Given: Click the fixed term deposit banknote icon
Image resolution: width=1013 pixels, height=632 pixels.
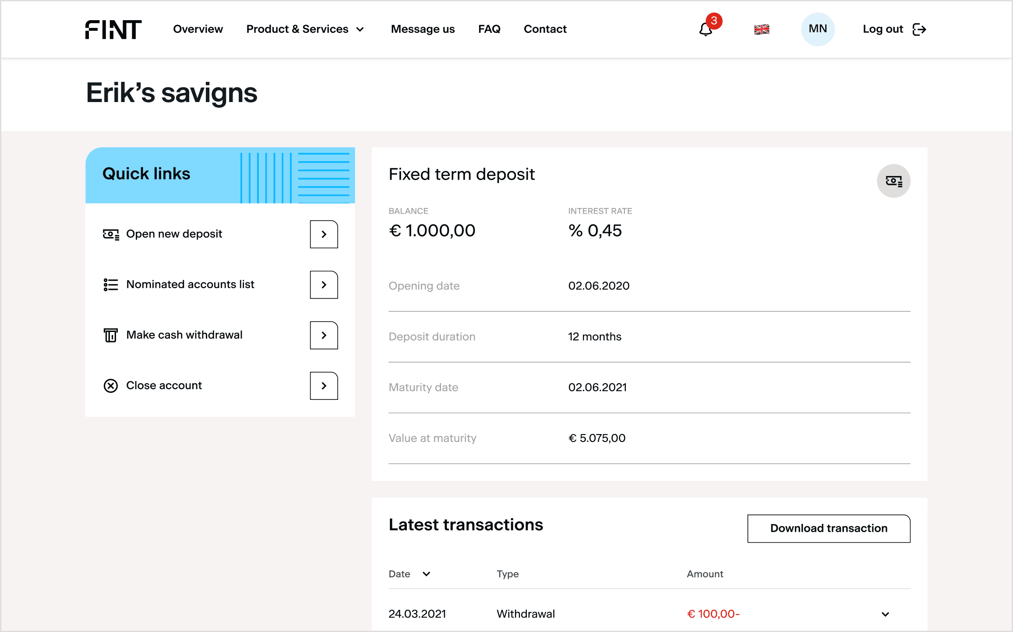Looking at the screenshot, I should (x=893, y=181).
